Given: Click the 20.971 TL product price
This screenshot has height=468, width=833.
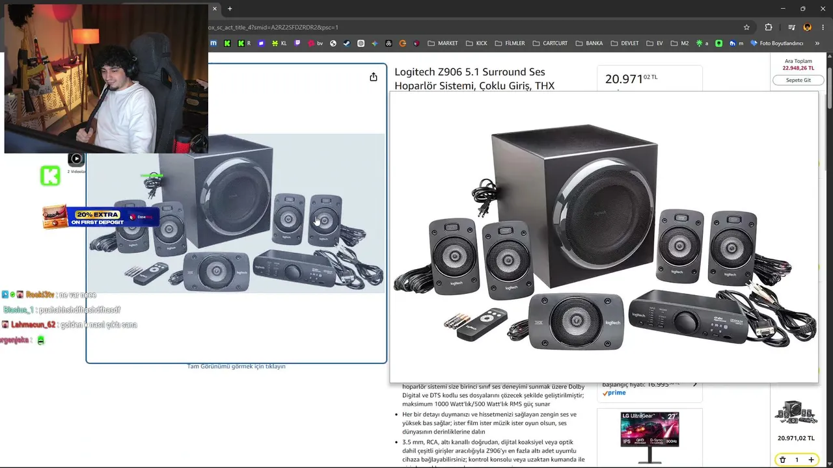Looking at the screenshot, I should pos(631,79).
